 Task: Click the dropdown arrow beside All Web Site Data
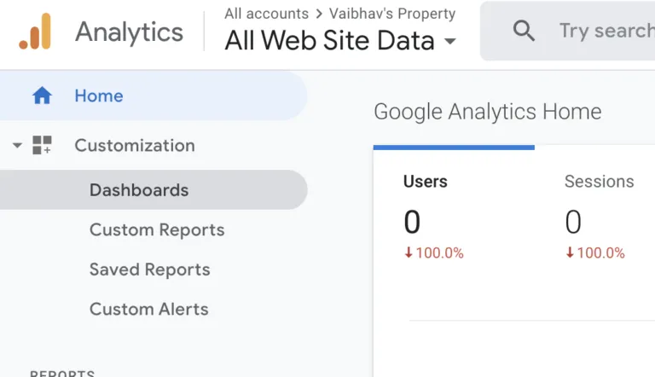450,42
